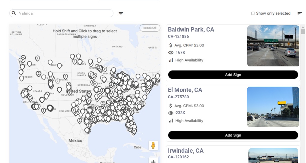Open the sort icon at top right
The width and height of the screenshot is (306, 163).
(300, 14)
